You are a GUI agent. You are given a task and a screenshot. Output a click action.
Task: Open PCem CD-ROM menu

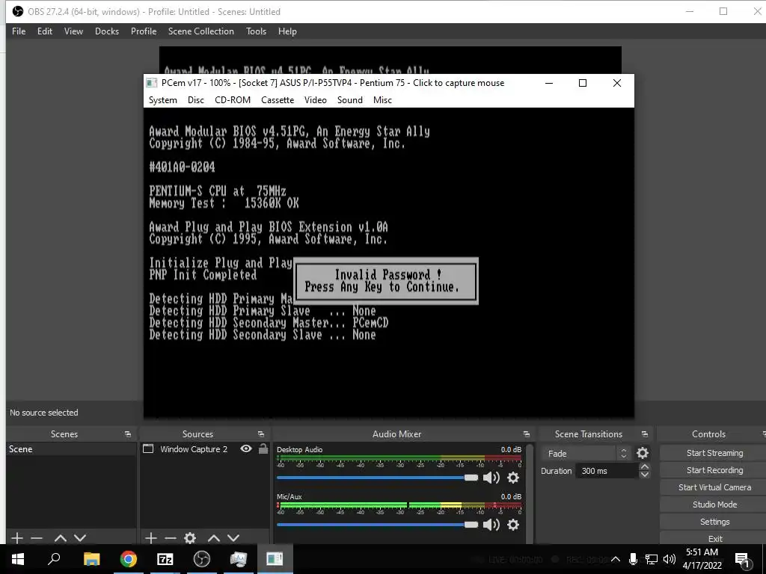click(233, 100)
